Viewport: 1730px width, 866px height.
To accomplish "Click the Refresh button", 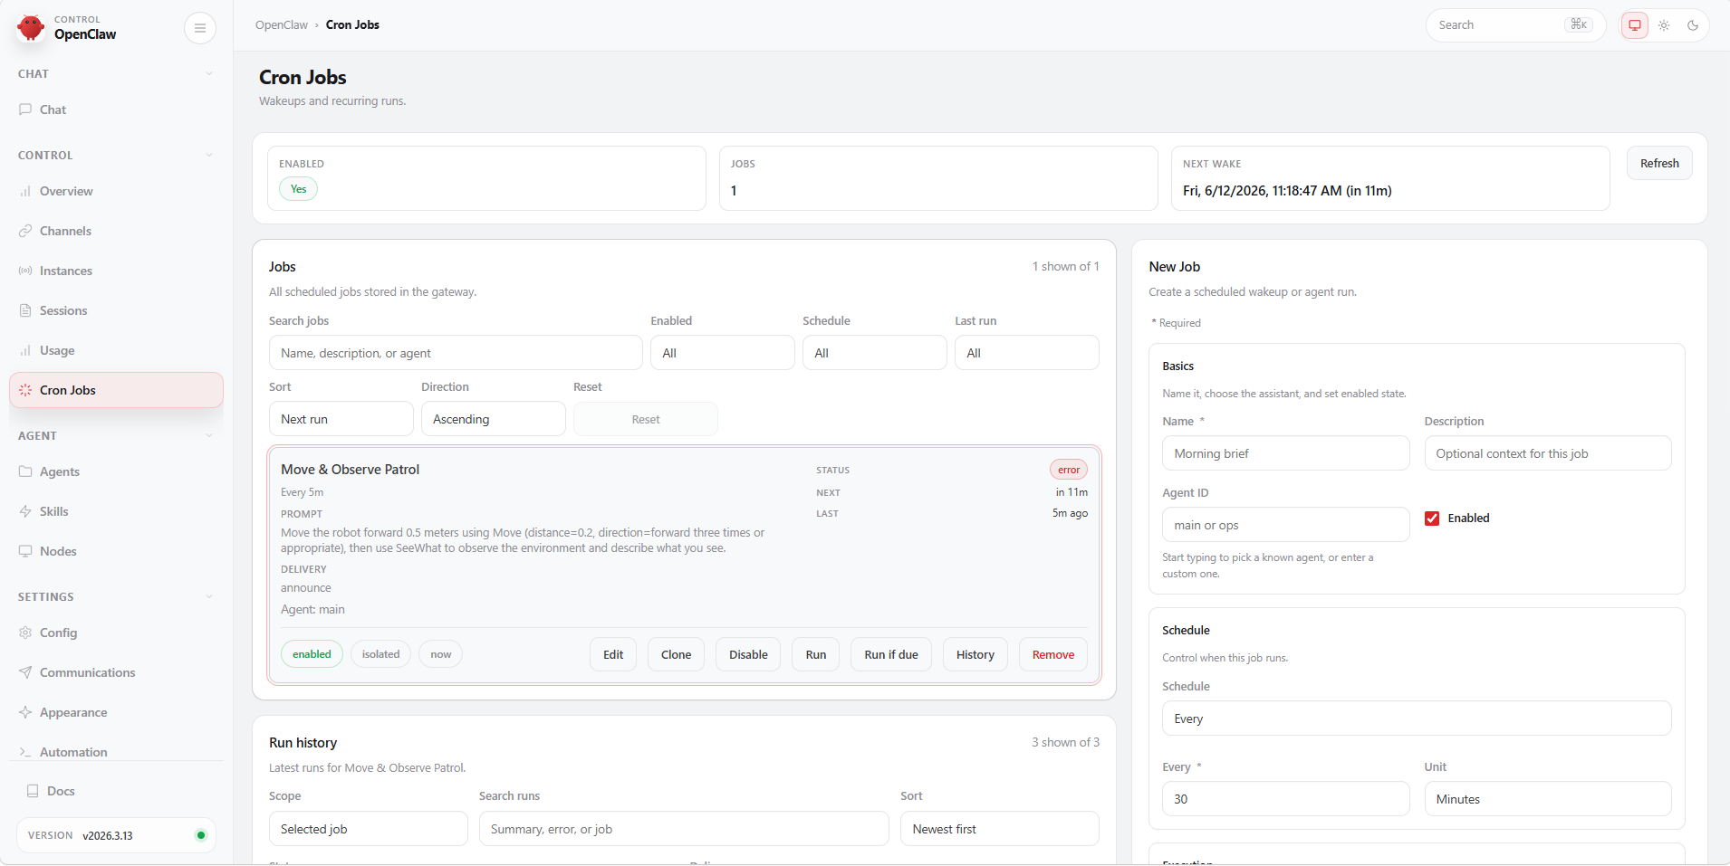I will pyautogui.click(x=1659, y=163).
